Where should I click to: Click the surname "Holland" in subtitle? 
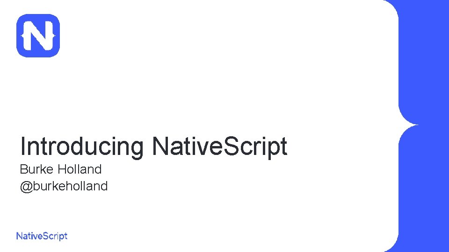[x=80, y=169]
